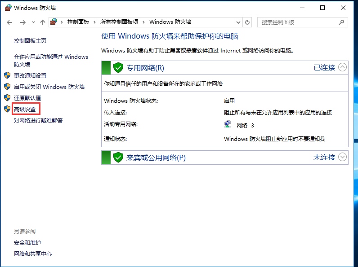Select 所有控制面板项 in the breadcrumb
Image resolution: width=358 pixels, height=267 pixels.
(119, 22)
